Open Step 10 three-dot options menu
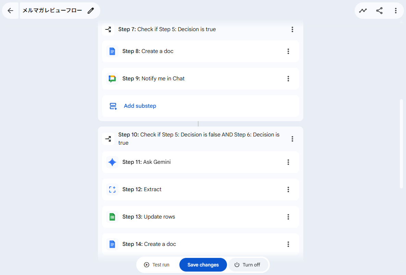The height and width of the screenshot is (275, 406). tap(292, 139)
